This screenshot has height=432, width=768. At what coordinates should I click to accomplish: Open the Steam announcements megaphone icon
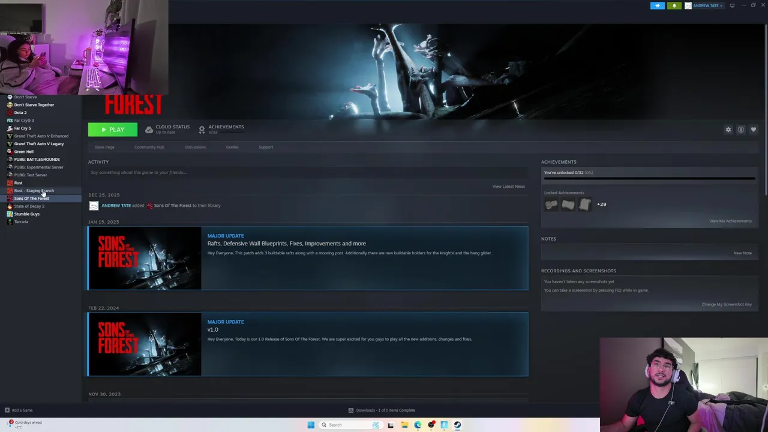(658, 5)
